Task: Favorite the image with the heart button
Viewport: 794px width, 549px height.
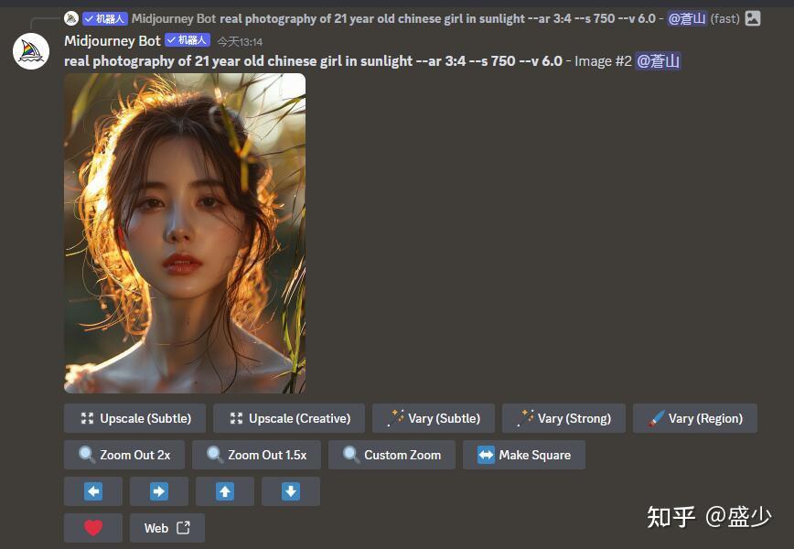Action: (x=92, y=527)
